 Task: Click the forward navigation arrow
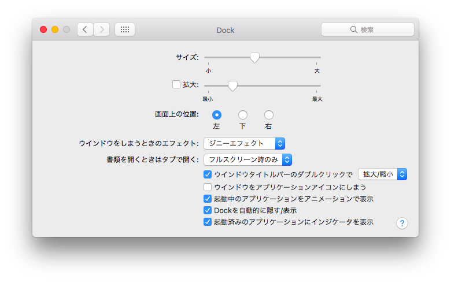point(102,29)
